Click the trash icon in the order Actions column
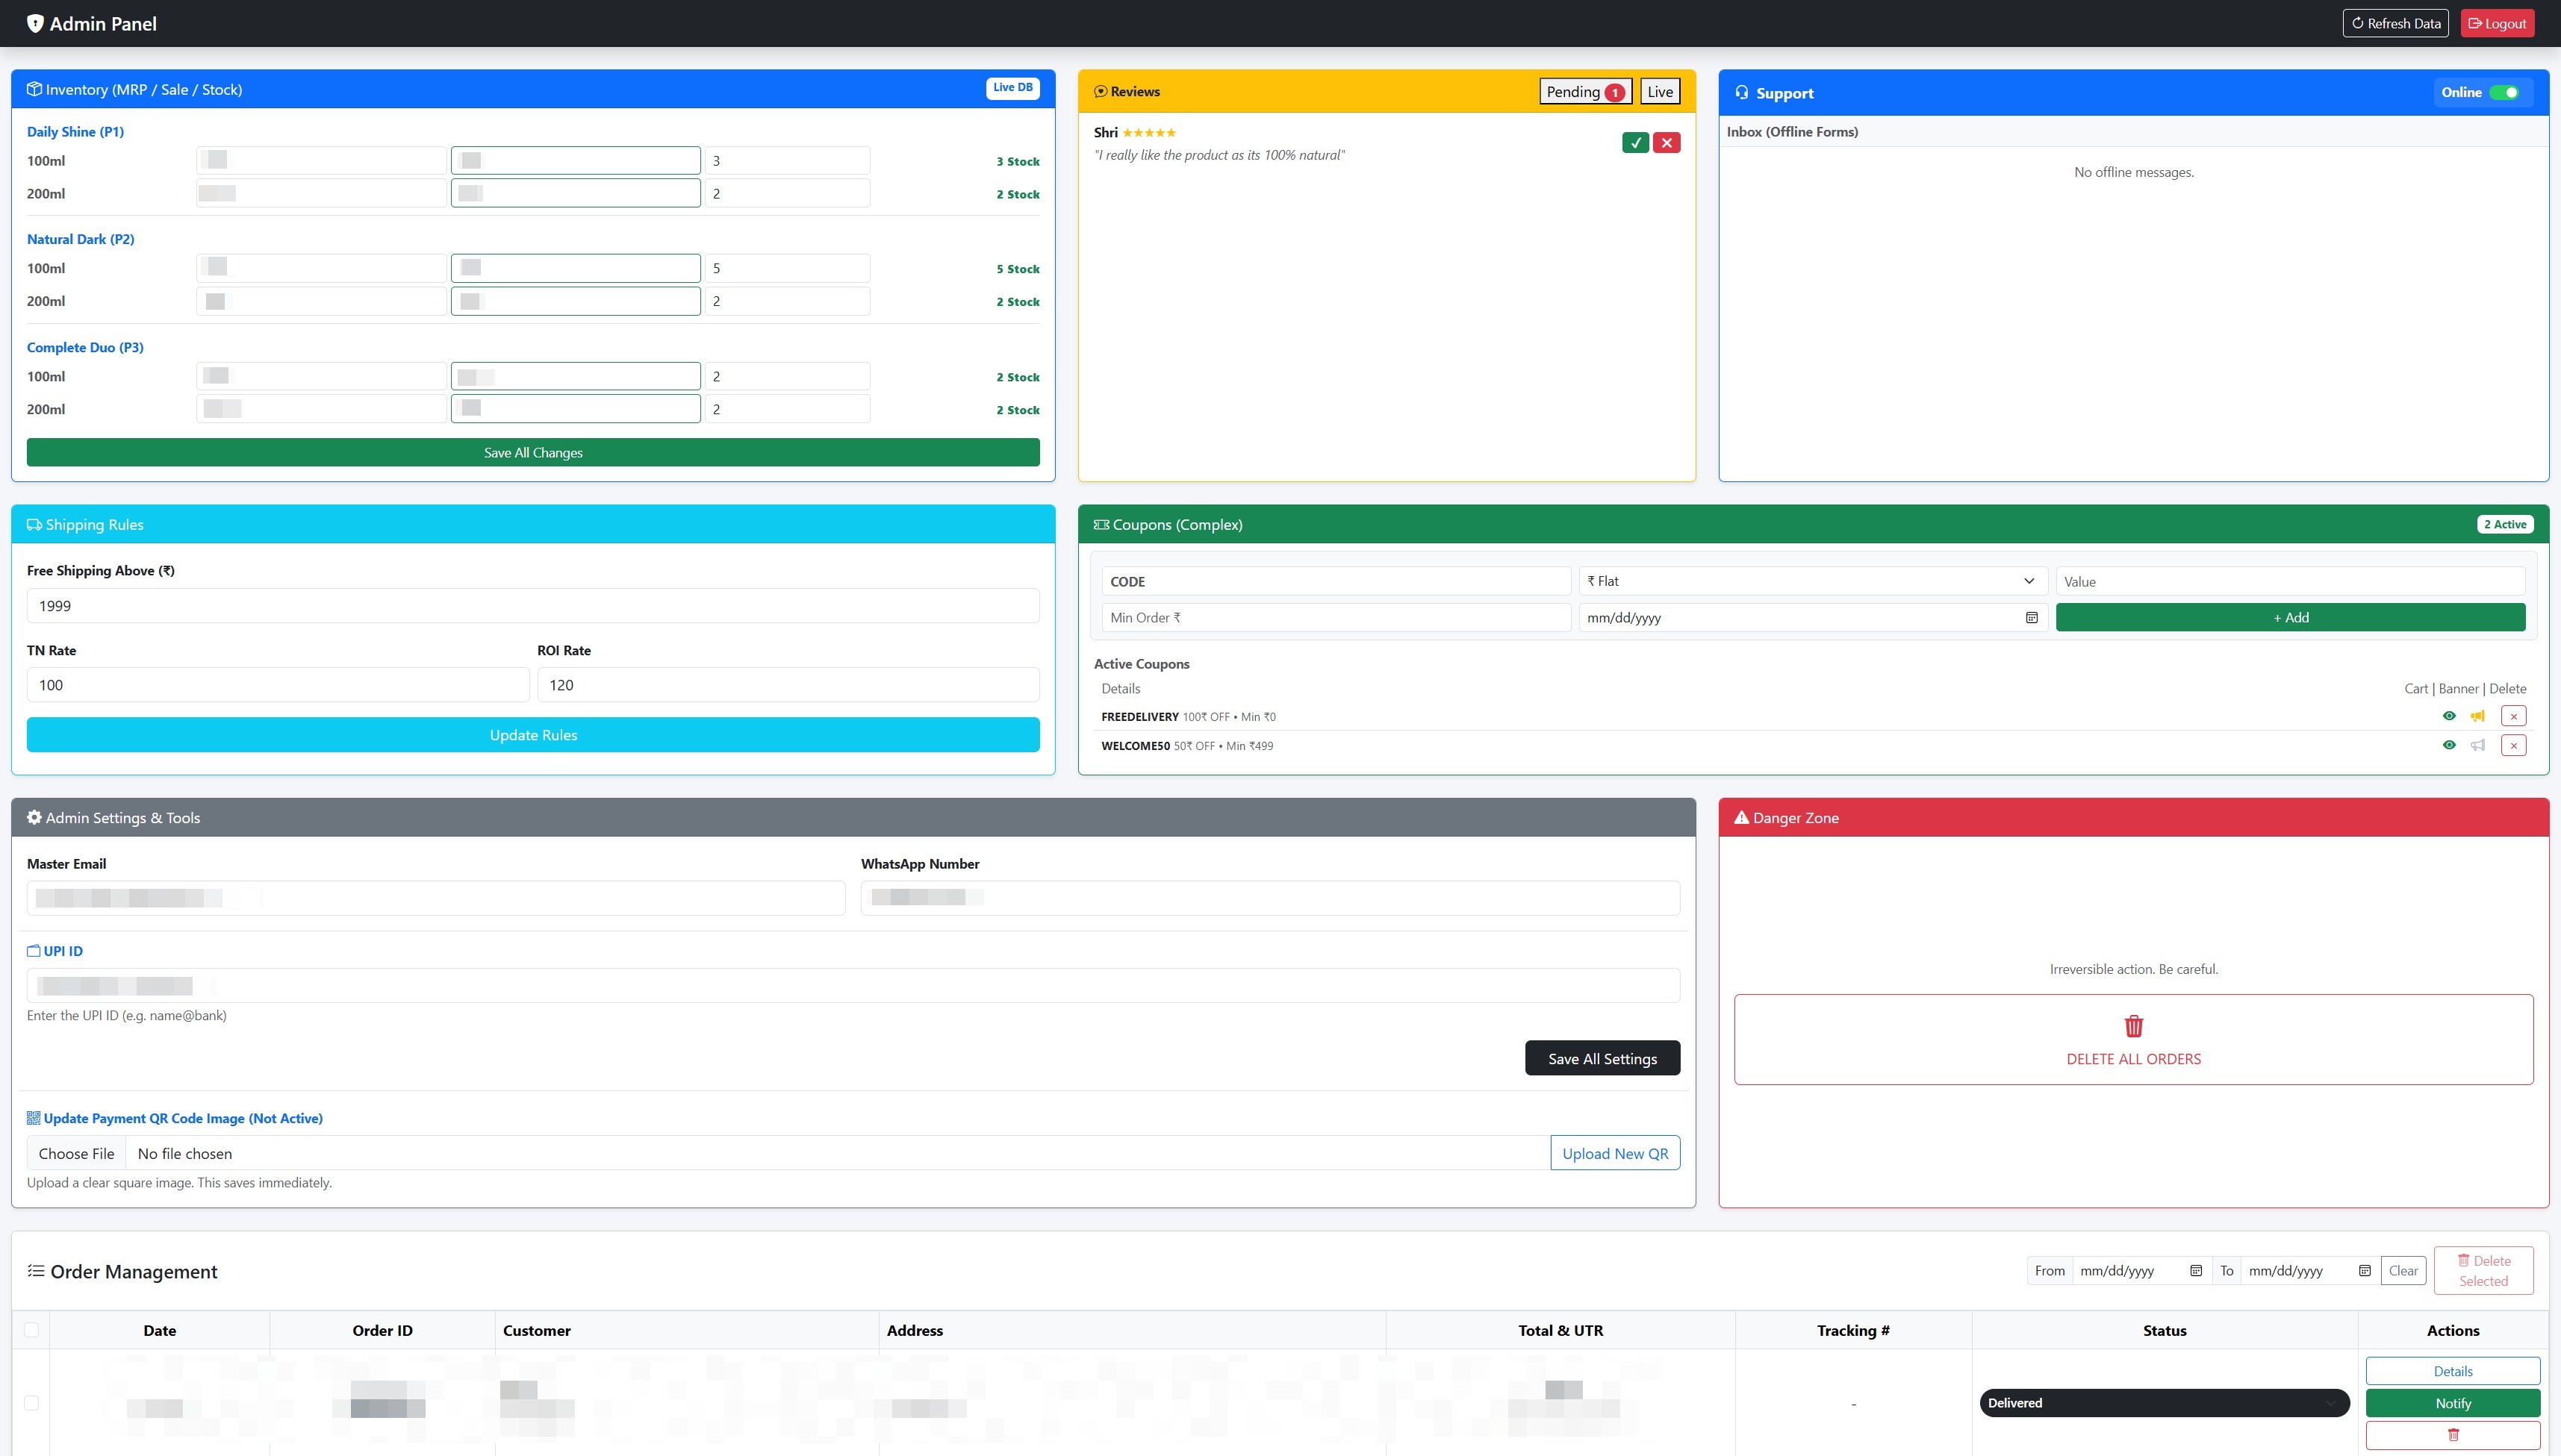 point(2453,1434)
